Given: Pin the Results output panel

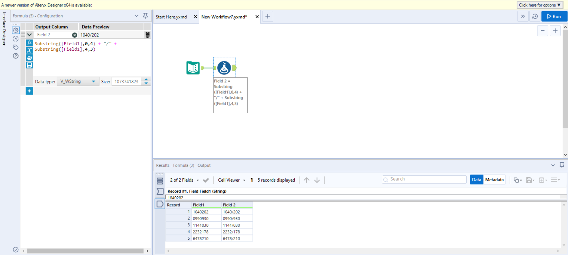Looking at the screenshot, I should (x=562, y=165).
